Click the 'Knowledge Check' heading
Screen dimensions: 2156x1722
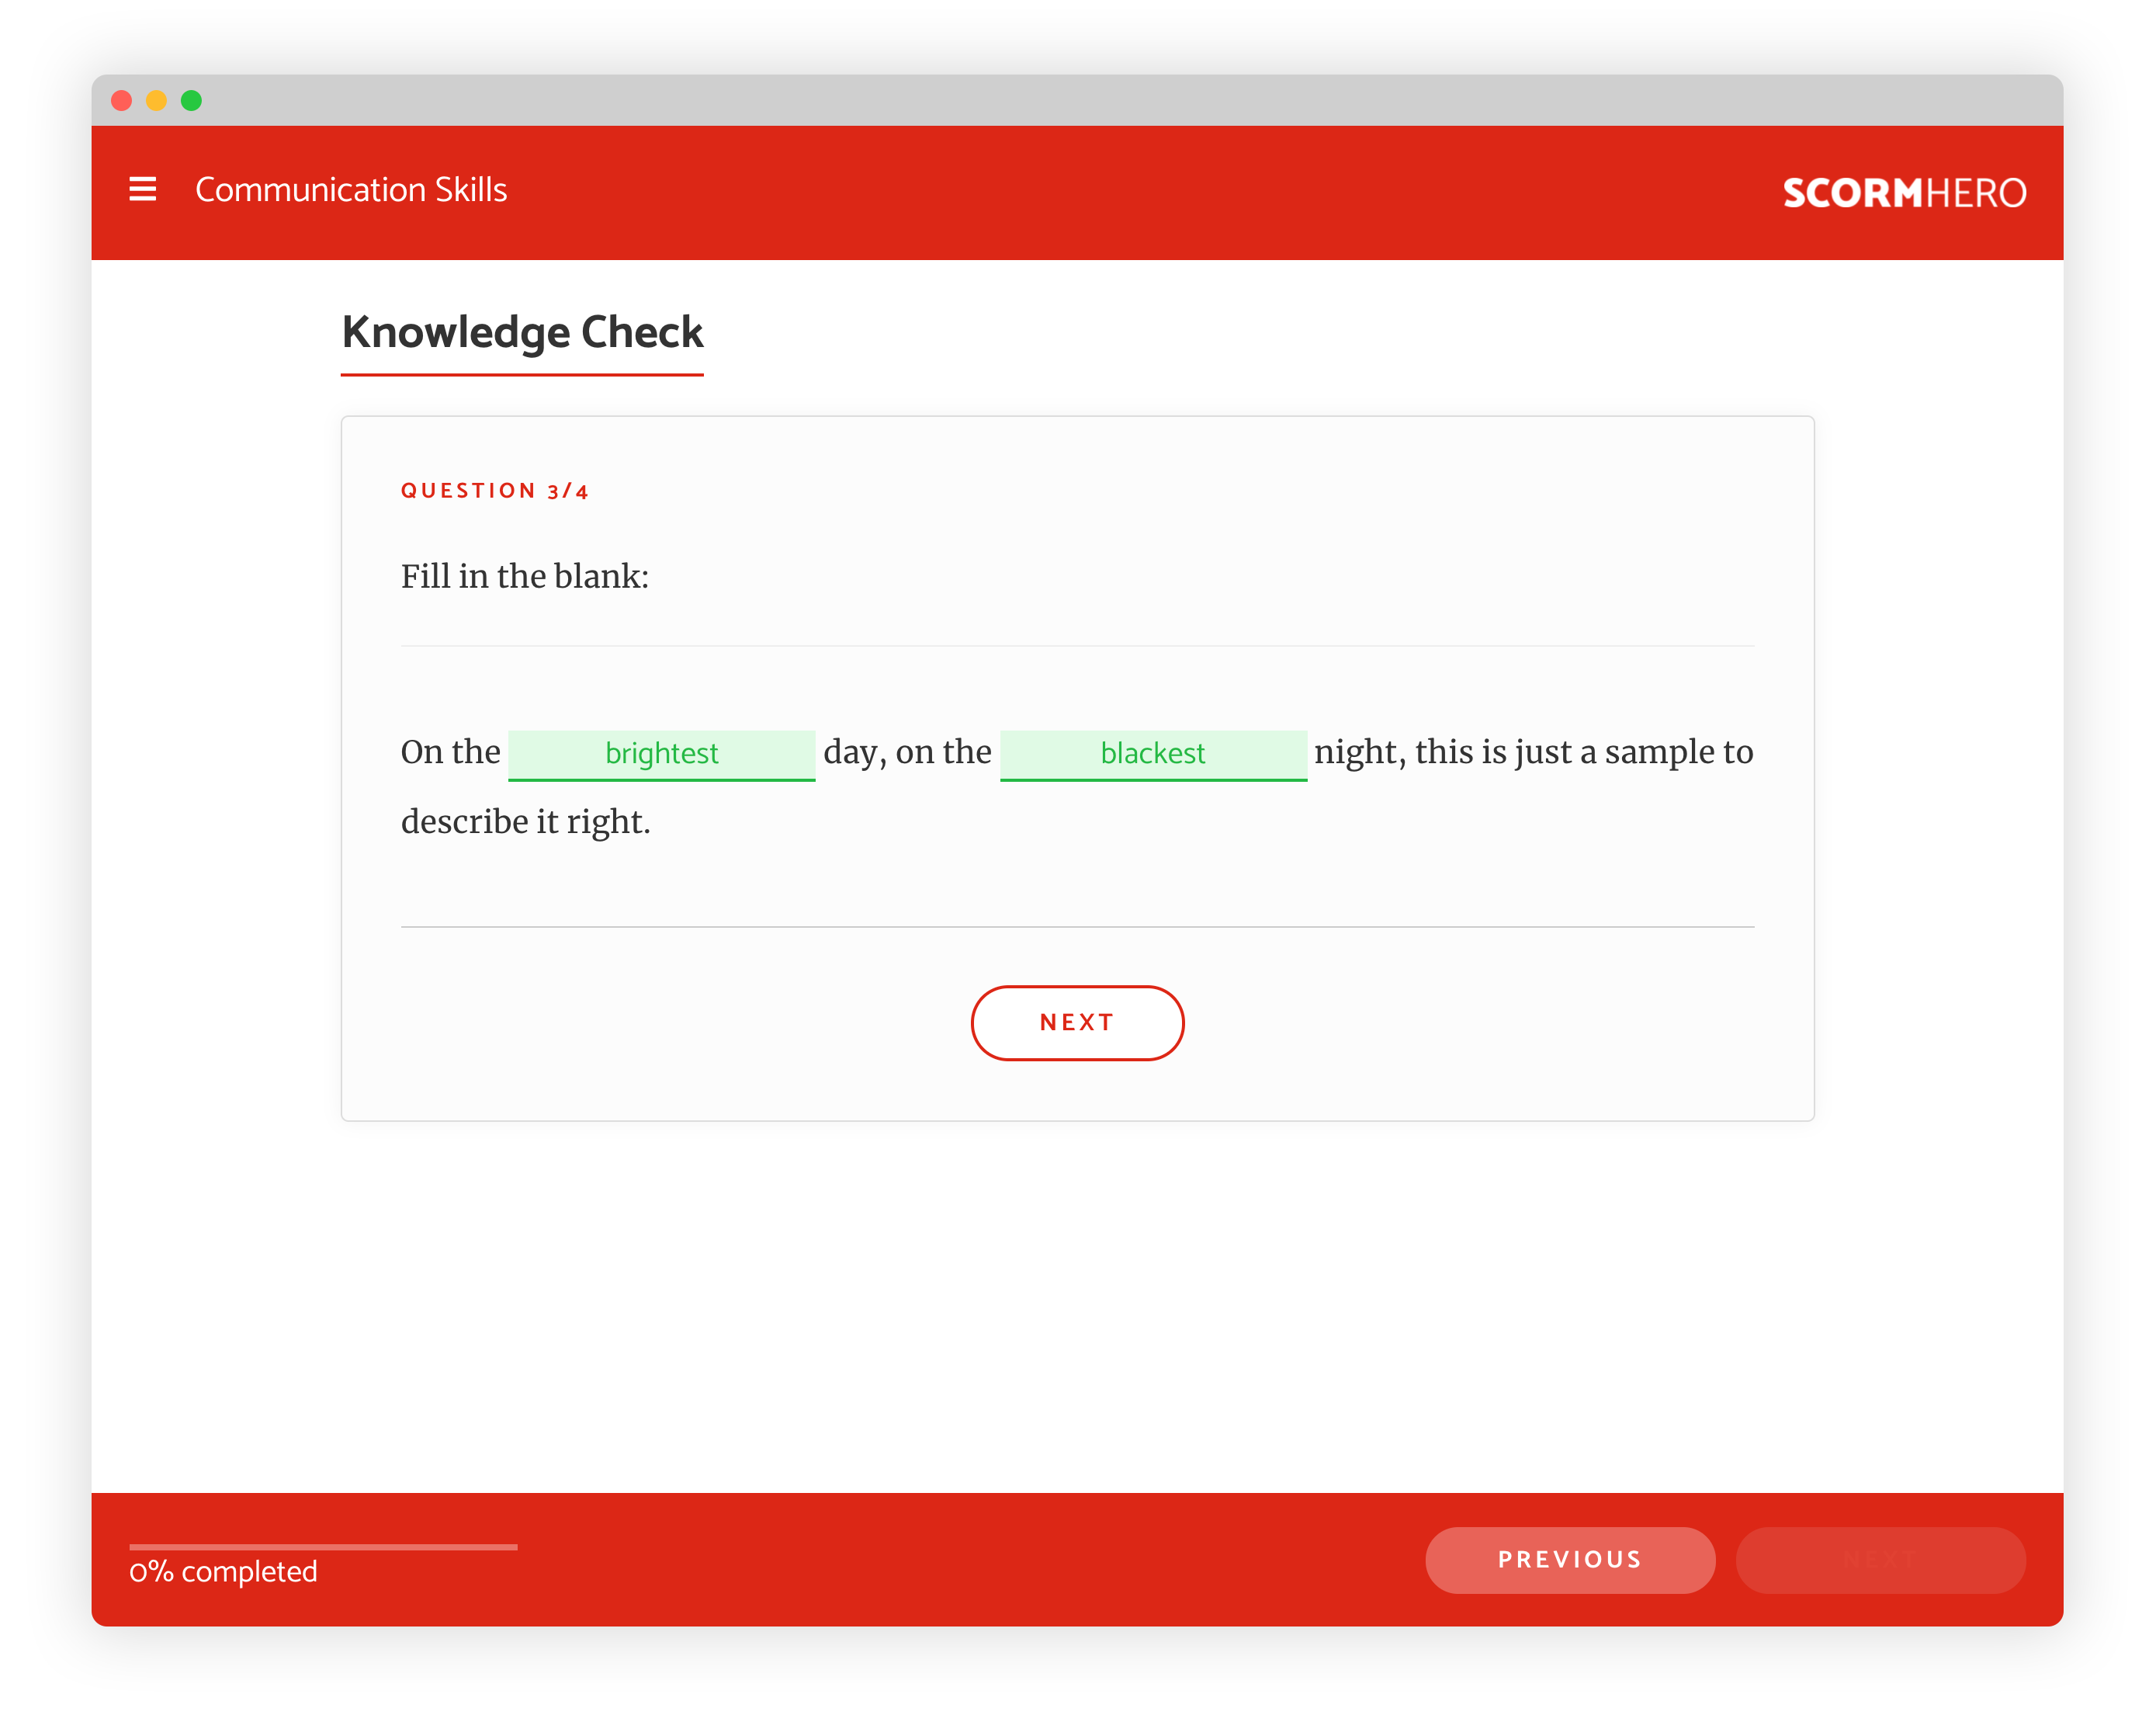(522, 332)
